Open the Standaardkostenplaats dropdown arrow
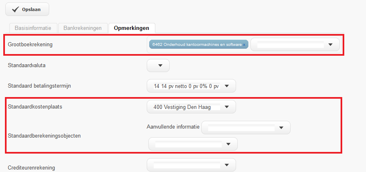Screen dimensions: 366x172 227,107
